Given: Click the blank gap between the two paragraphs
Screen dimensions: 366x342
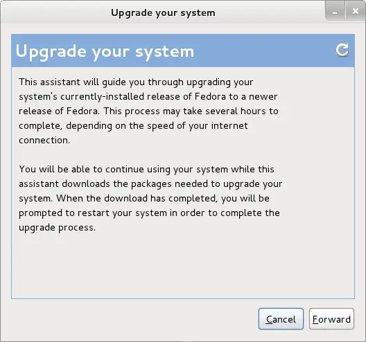Looking at the screenshot, I should pyautogui.click(x=150, y=155).
